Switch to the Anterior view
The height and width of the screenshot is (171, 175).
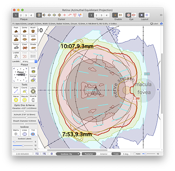[x=104, y=154]
